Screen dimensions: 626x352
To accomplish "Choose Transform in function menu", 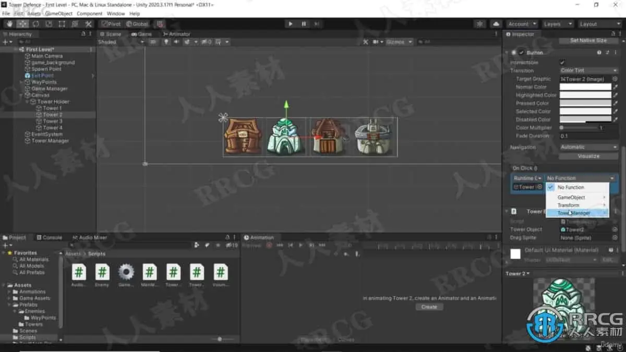I will pyautogui.click(x=577, y=205).
